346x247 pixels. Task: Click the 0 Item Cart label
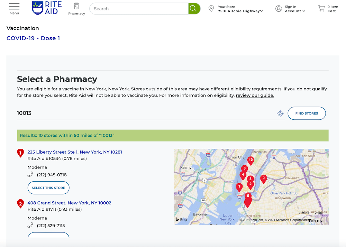pyautogui.click(x=333, y=9)
